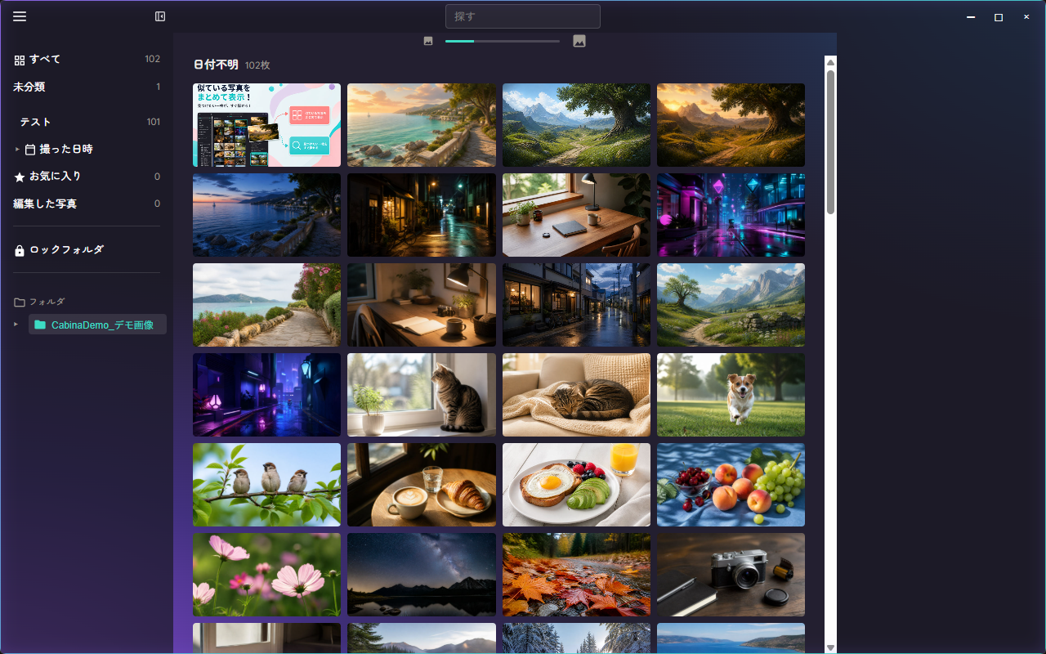Select the teal CabinaDemo folder icon
This screenshot has width=1046, height=654.
40,325
